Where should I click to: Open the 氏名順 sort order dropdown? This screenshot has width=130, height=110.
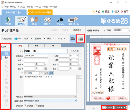click(x=5, y=47)
